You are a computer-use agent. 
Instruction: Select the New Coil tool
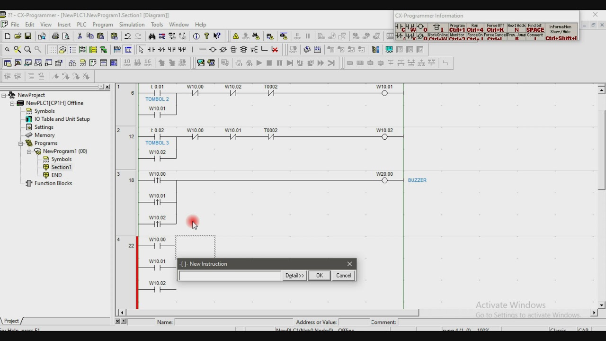pos(213,49)
